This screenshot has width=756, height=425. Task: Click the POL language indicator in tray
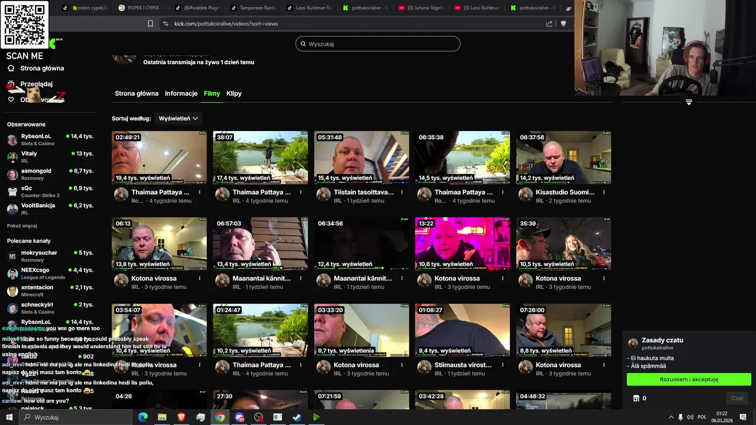(x=702, y=417)
